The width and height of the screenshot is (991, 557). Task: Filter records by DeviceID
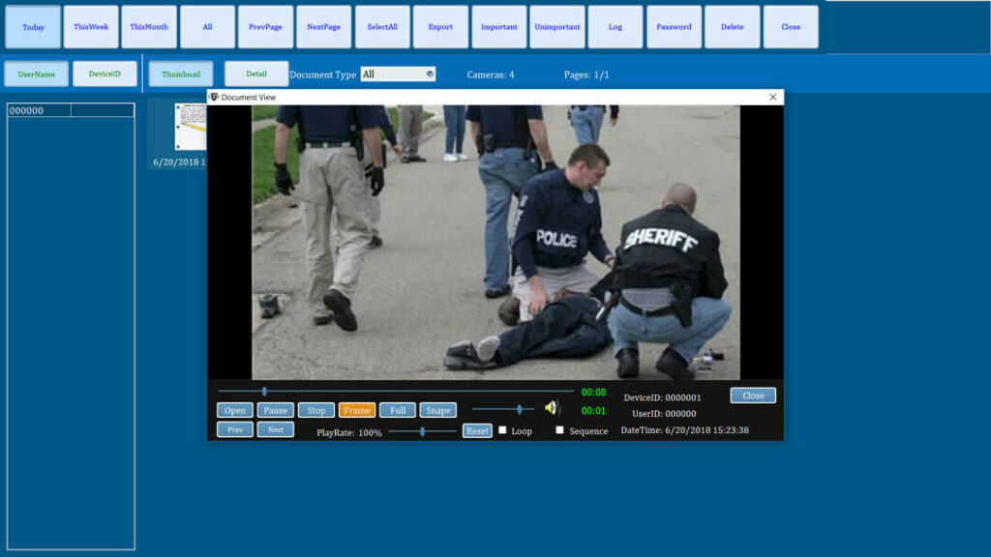(105, 73)
